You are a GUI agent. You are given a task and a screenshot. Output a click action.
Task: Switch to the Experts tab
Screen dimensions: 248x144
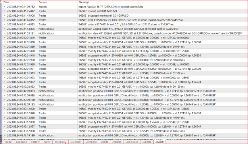click(x=146, y=142)
